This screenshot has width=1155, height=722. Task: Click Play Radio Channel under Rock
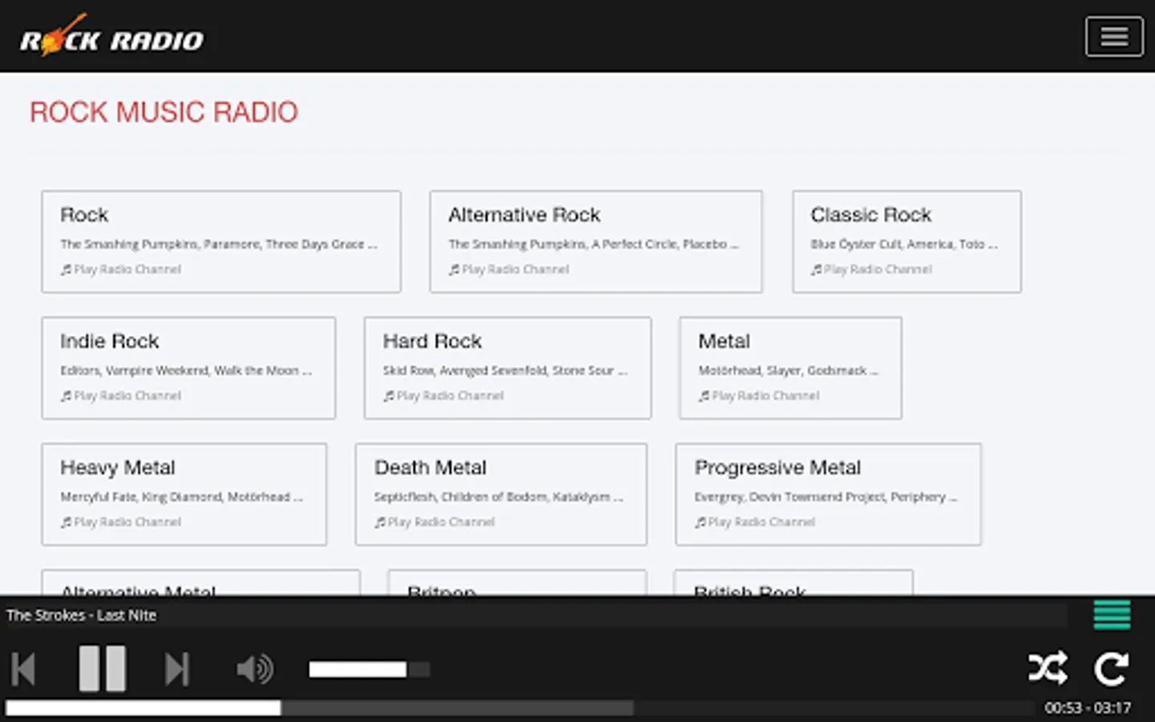click(x=121, y=270)
